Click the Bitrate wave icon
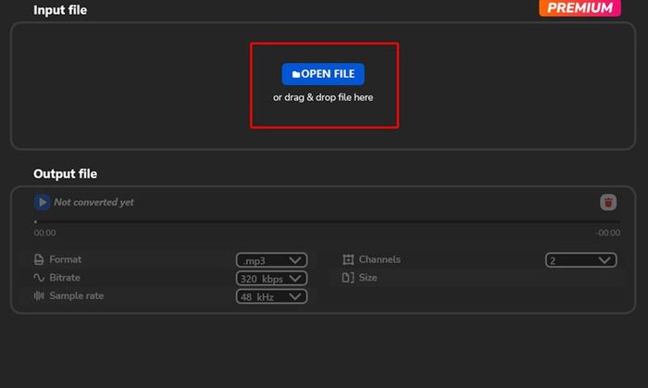 (39, 278)
